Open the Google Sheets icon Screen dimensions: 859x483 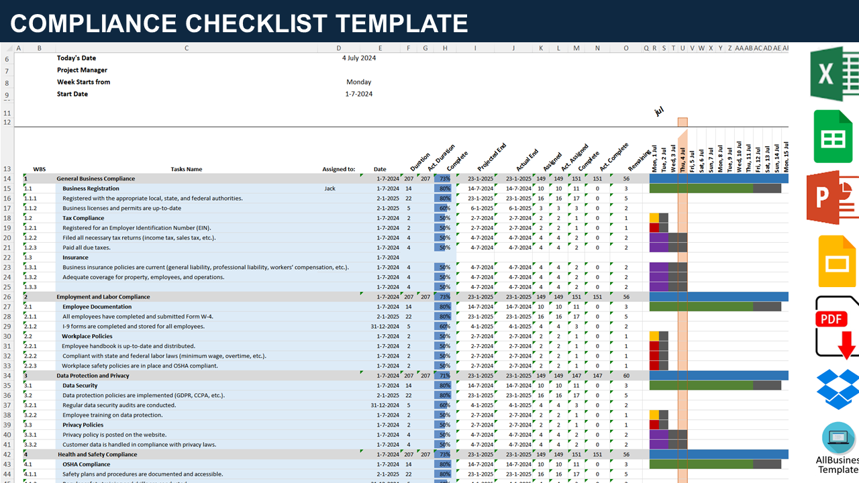coord(833,137)
